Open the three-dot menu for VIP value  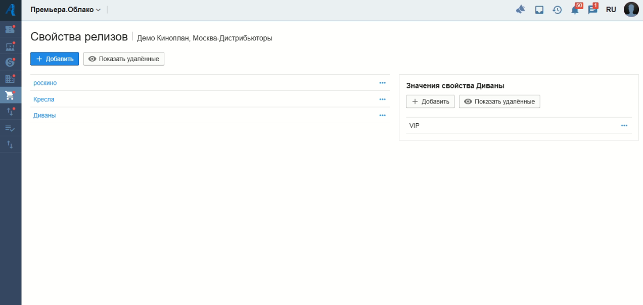[x=624, y=126]
